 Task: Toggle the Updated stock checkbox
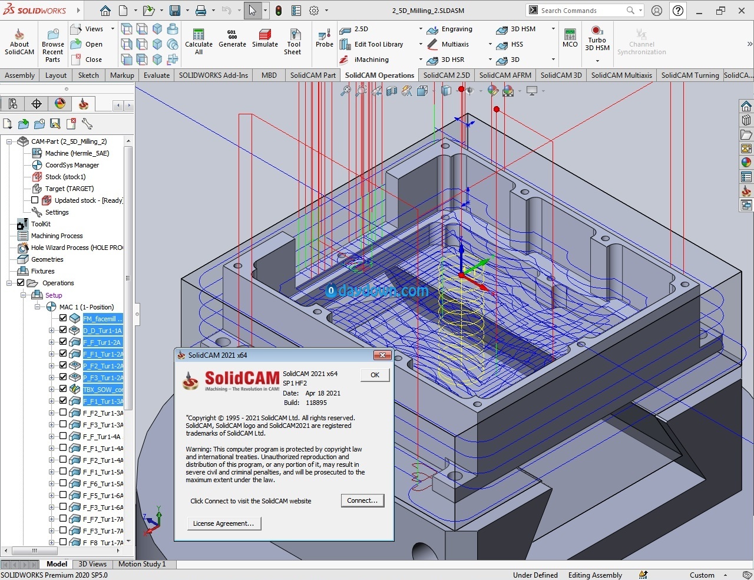(x=35, y=200)
